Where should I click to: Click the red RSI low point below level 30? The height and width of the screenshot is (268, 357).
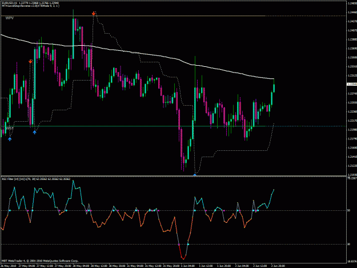183,258
